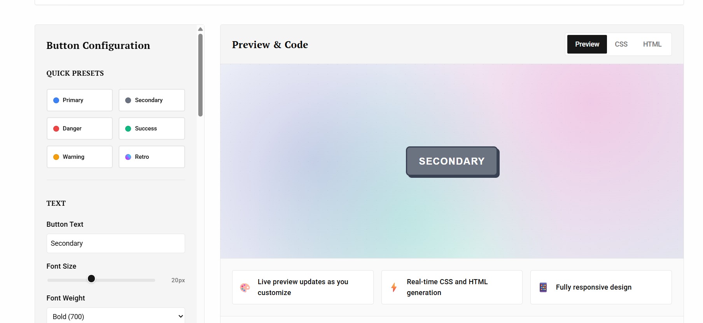Pick the green Success preset dot
The width and height of the screenshot is (703, 323).
pos(128,129)
